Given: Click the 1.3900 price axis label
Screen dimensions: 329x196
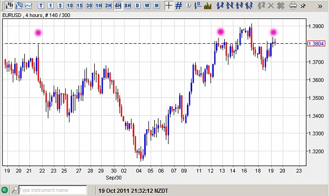Looking at the screenshot, I should [316, 26].
